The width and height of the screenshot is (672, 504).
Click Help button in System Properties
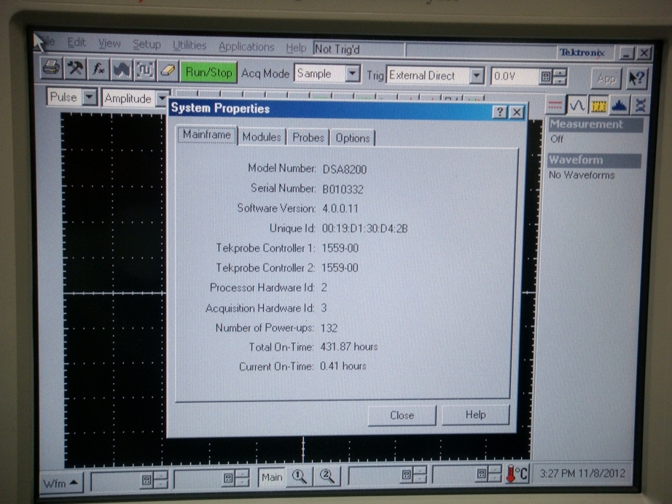(x=475, y=414)
